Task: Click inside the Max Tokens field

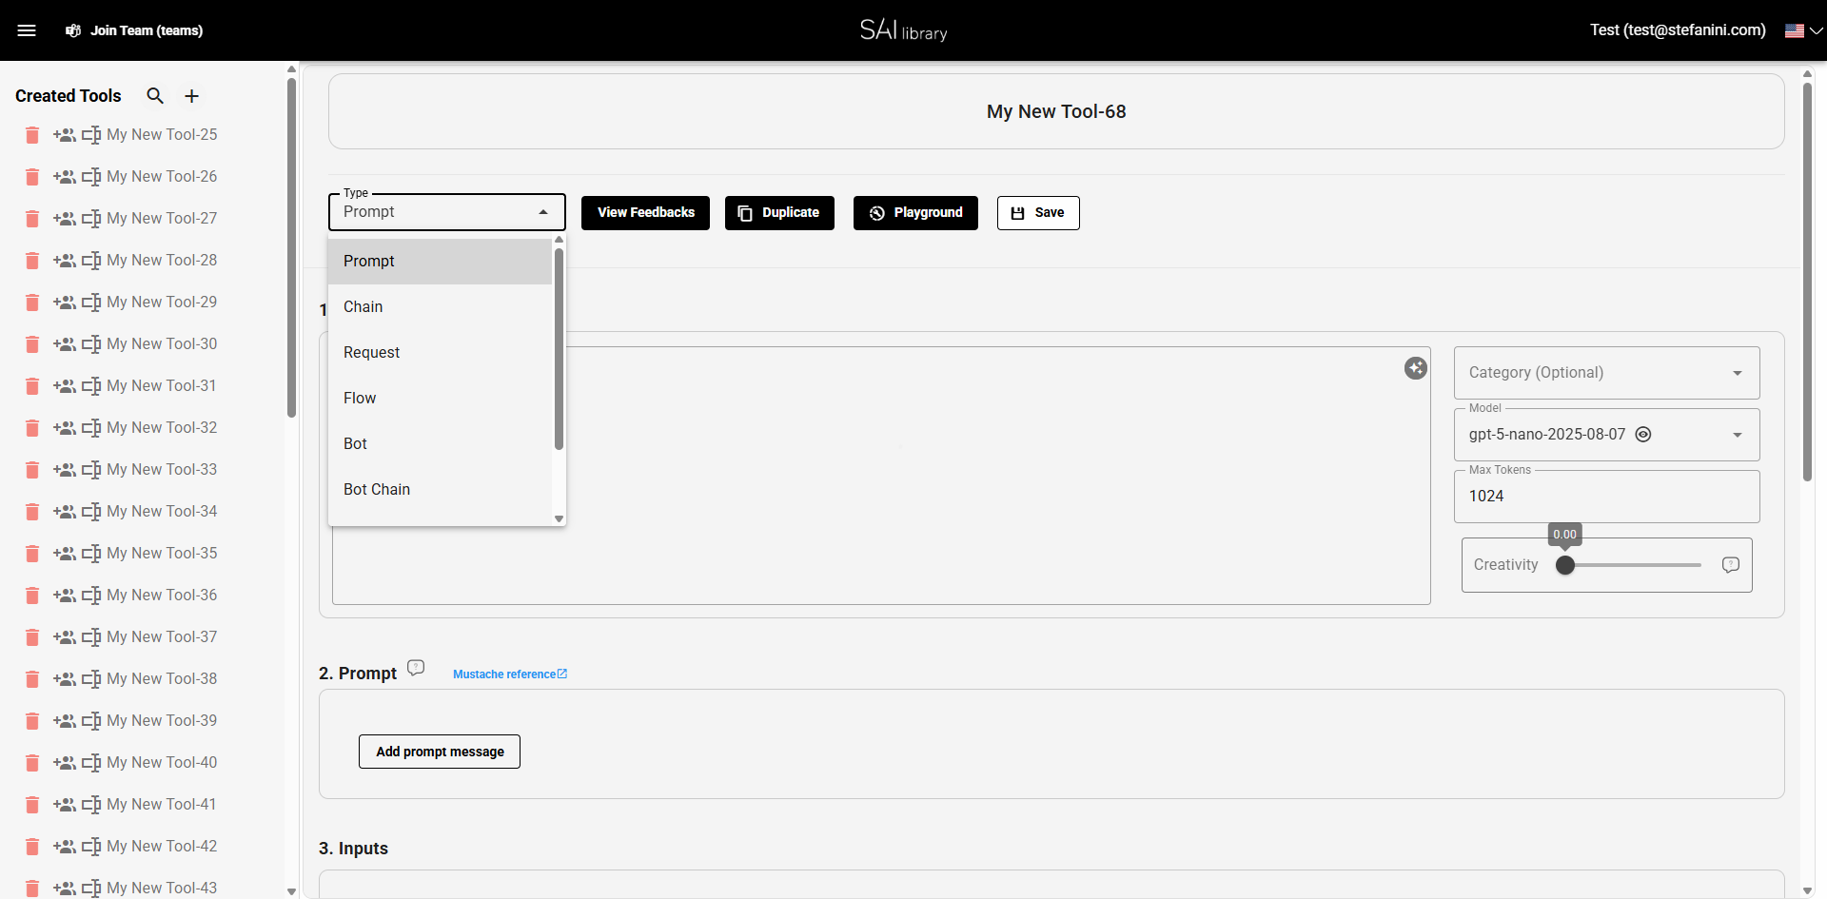Action: [1606, 496]
